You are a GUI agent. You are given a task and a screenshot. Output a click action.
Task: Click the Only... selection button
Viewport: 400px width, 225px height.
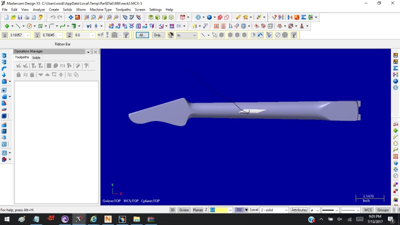(x=158, y=35)
